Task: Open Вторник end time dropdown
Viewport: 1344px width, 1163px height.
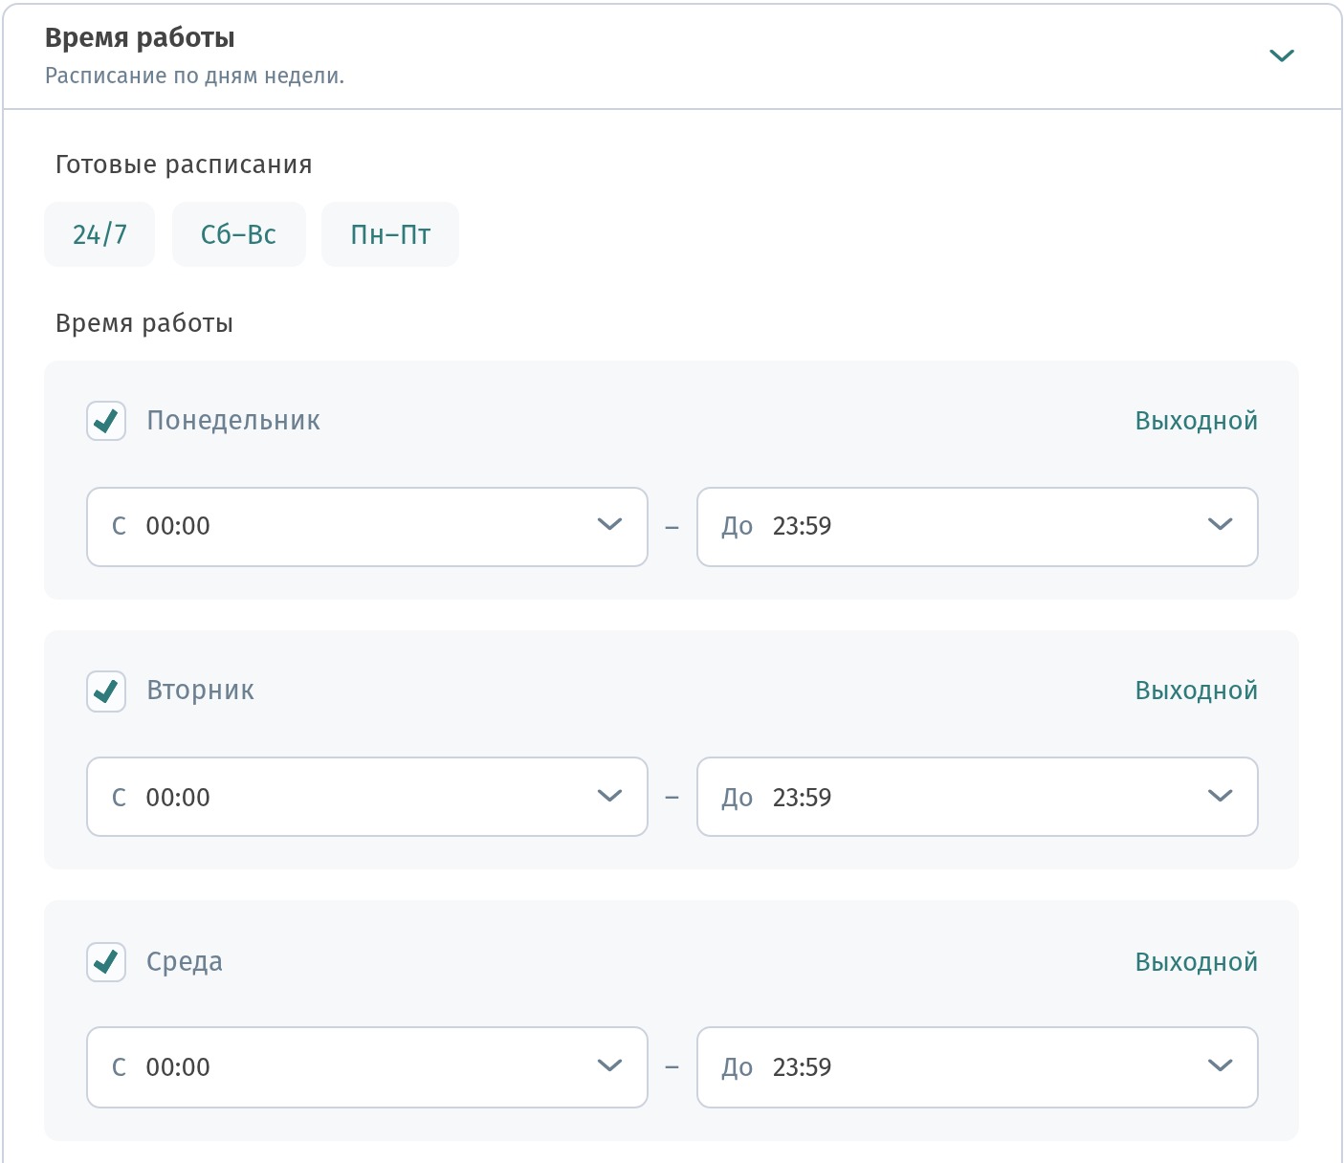Action: (977, 797)
